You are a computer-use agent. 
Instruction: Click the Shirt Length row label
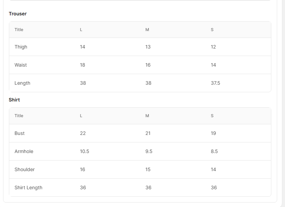(x=28, y=188)
